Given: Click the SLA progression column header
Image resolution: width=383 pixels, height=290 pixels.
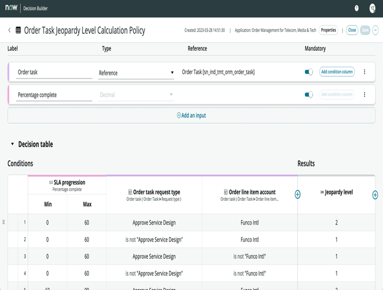Looking at the screenshot, I should pos(67,185).
